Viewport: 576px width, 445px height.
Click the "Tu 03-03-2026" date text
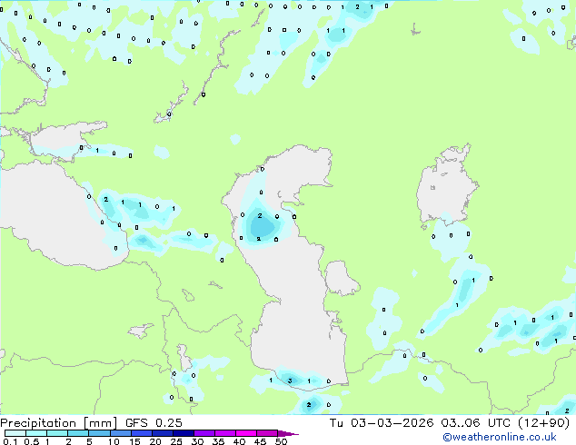click(x=382, y=423)
